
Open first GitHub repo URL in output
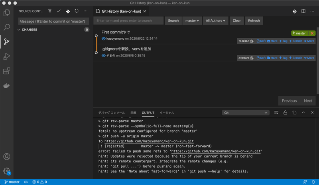(x=149, y=141)
